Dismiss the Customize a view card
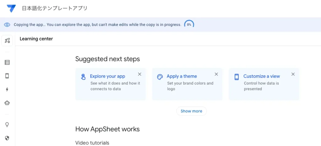321x146 pixels. pyautogui.click(x=293, y=74)
